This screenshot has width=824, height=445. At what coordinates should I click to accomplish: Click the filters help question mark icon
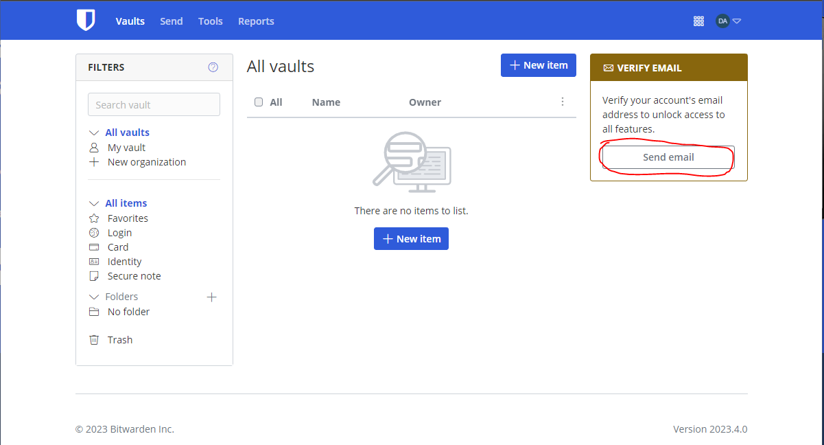213,67
